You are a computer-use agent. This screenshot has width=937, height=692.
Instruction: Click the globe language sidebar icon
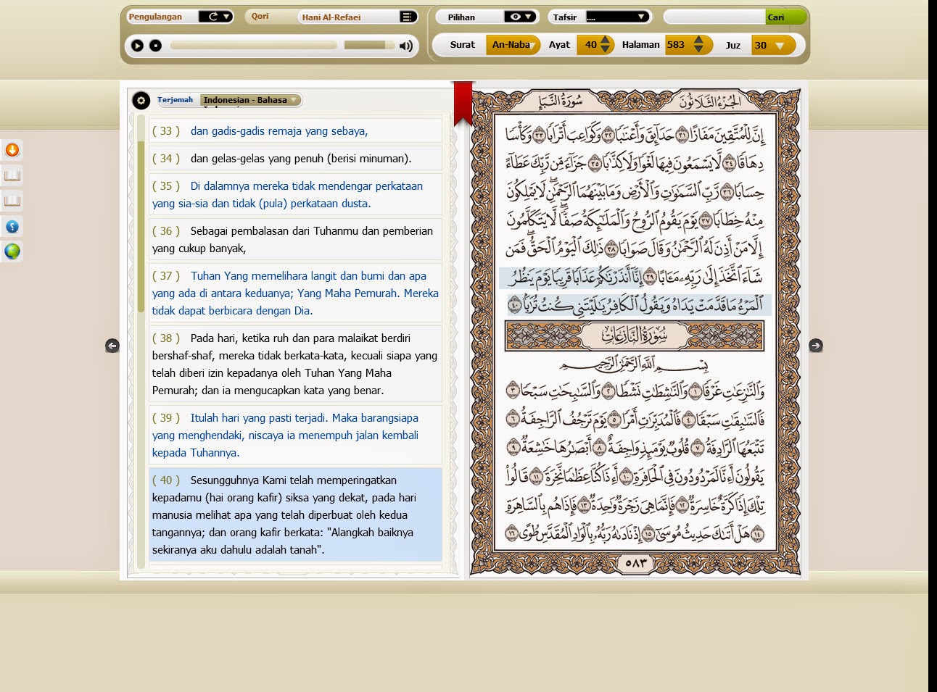pos(12,251)
